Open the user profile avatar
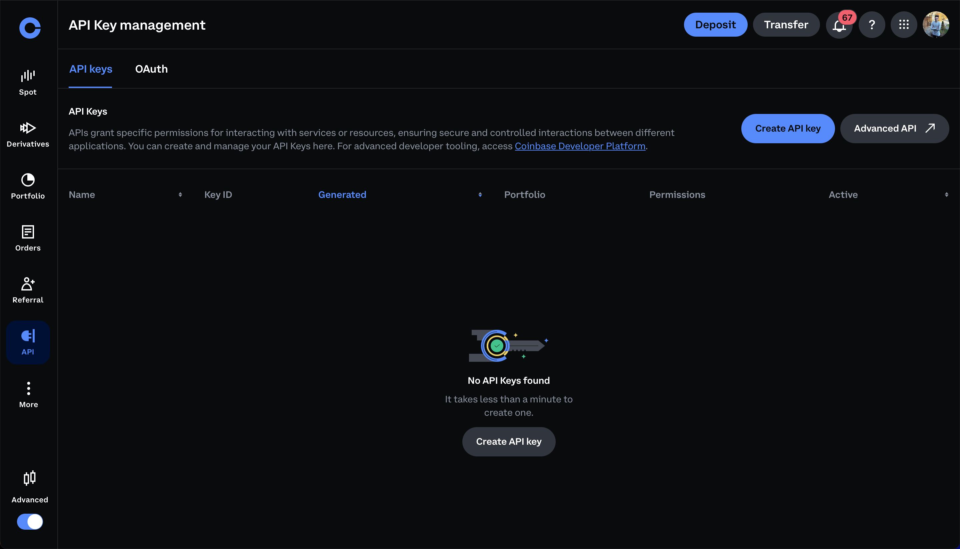The image size is (960, 549). click(x=936, y=25)
